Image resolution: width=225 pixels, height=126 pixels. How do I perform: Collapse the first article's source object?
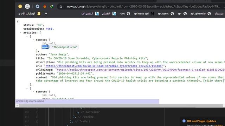coord(33,40)
